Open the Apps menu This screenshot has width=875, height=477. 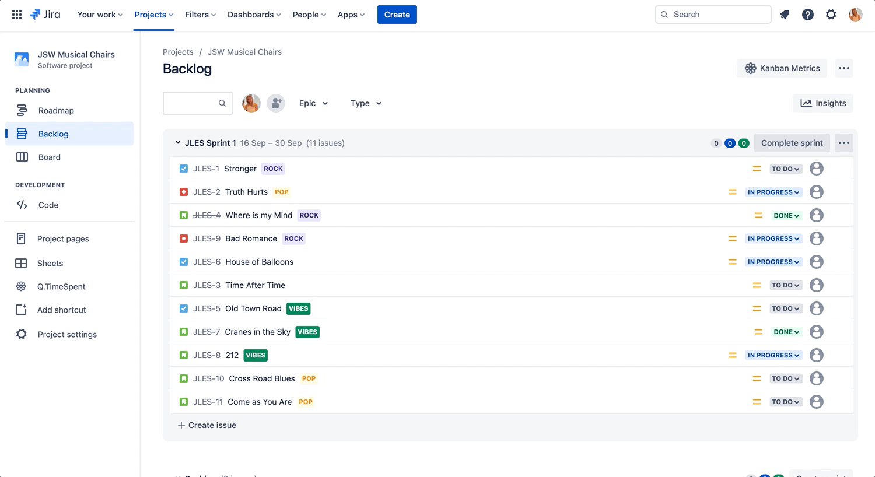[x=351, y=15]
